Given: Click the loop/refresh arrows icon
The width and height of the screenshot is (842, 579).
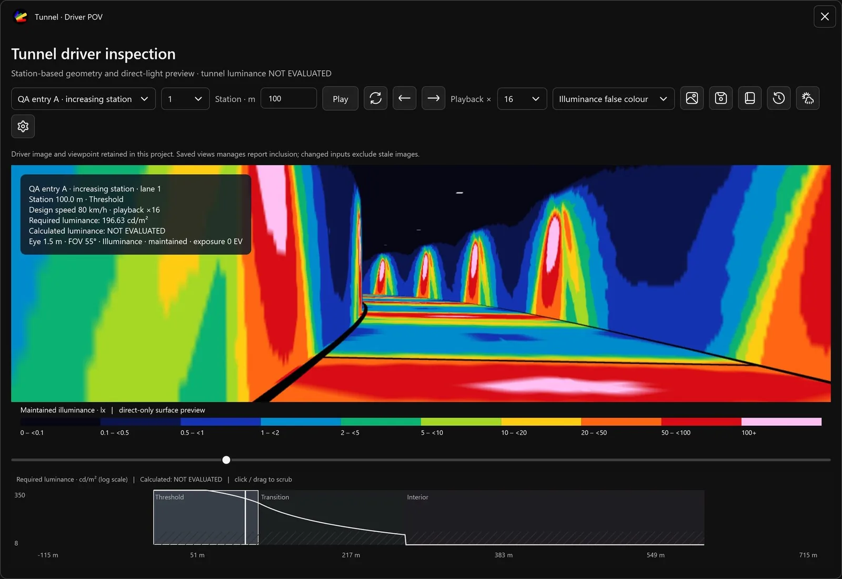Looking at the screenshot, I should tap(376, 98).
